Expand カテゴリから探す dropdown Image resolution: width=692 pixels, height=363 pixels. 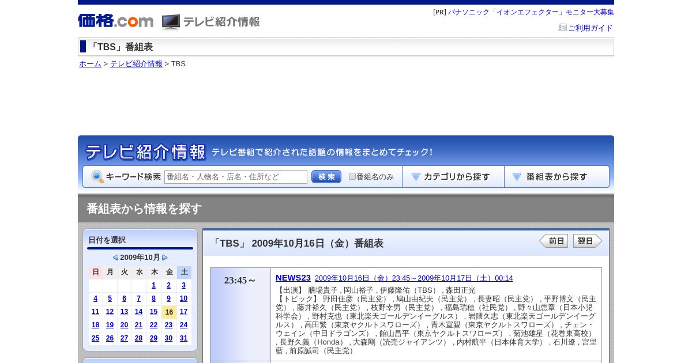(x=453, y=177)
